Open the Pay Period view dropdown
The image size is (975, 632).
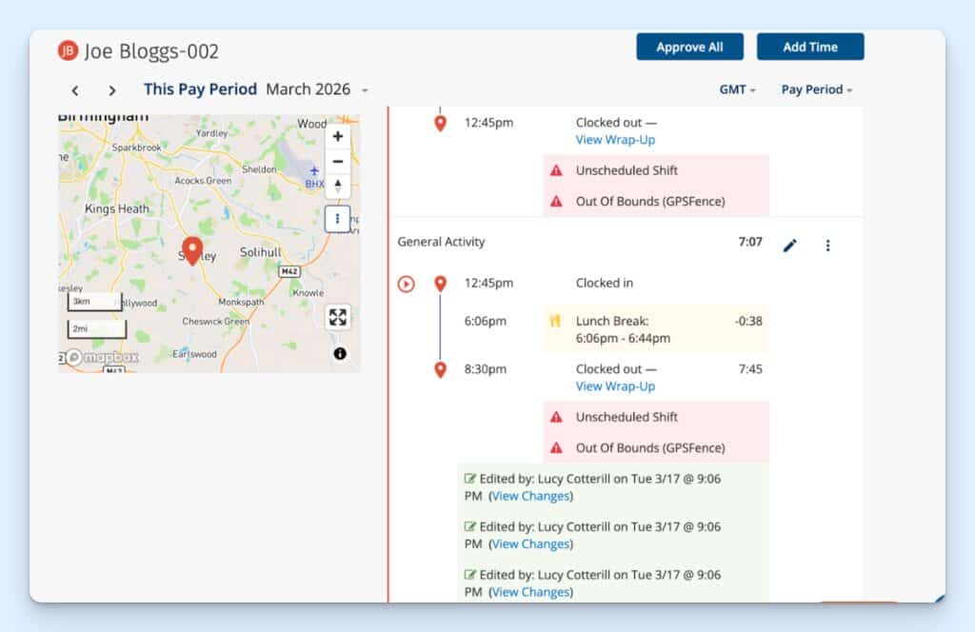coord(816,89)
